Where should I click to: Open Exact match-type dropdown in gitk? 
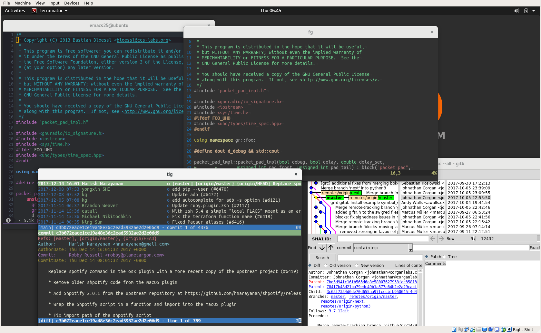click(x=535, y=247)
